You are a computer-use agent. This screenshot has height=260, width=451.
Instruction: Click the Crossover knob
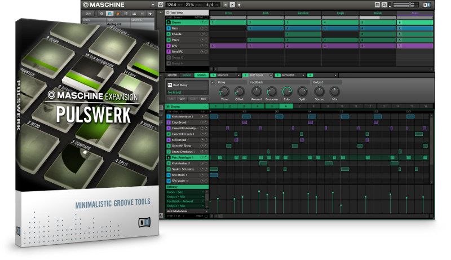[x=272, y=92]
